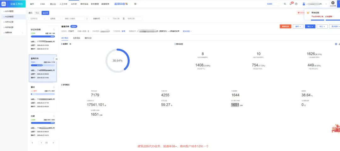Click the circular icon right of 应用中心
The width and height of the screenshot is (340, 151).
[x=135, y=4]
